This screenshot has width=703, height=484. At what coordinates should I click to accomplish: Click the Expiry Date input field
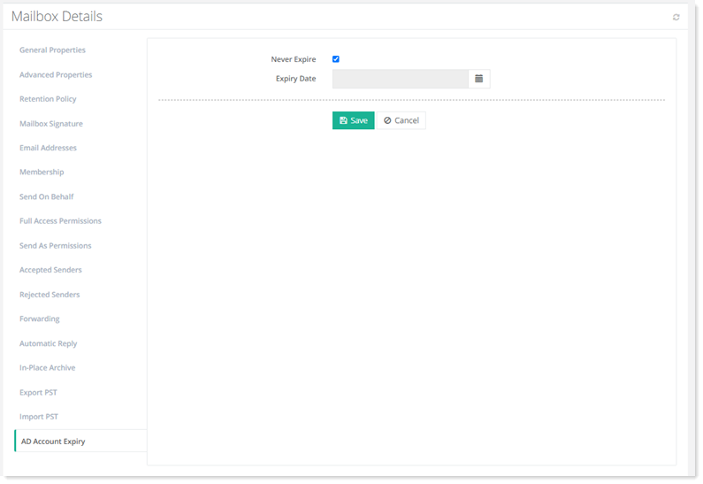pos(400,79)
